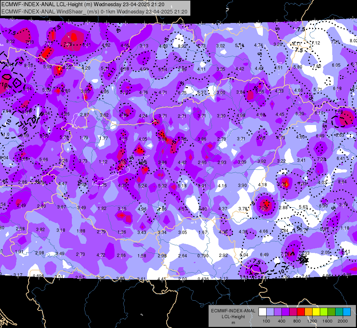Click the wind shear value 8.92
The height and width of the screenshot is (328, 357).
pos(182,46)
